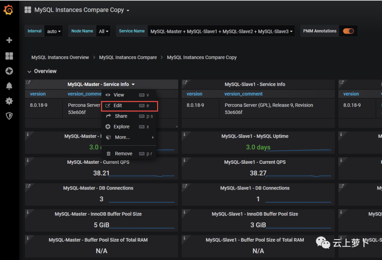Image resolution: width=382 pixels, height=260 pixels.
Task: Click the link icon on MySQL-Master DB Connections
Action: 28,186
